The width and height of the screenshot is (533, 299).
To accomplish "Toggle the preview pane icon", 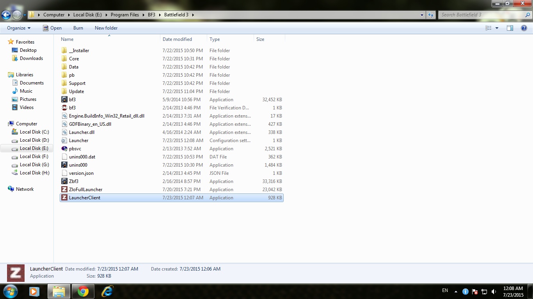I will pyautogui.click(x=510, y=28).
